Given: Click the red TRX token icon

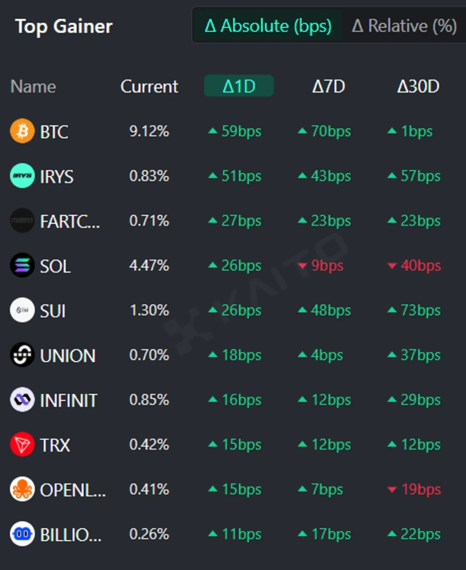Looking at the screenshot, I should pos(23,445).
